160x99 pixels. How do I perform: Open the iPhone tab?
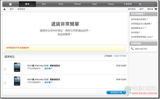coord(78,4)
